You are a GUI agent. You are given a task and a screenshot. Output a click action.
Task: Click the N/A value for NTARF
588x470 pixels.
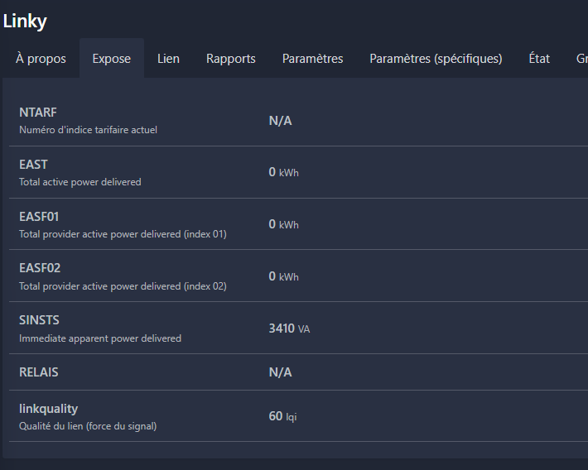click(280, 121)
